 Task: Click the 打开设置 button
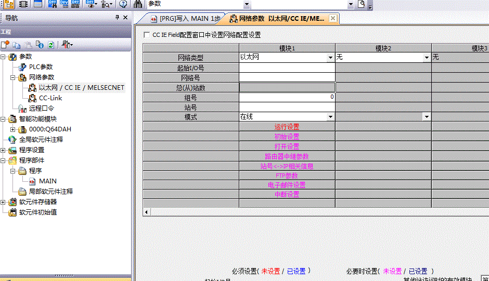click(x=287, y=146)
